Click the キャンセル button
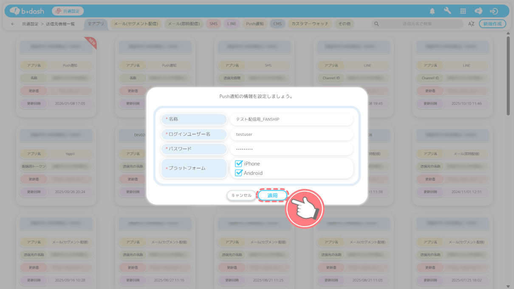This screenshot has width=514, height=289. click(x=241, y=195)
